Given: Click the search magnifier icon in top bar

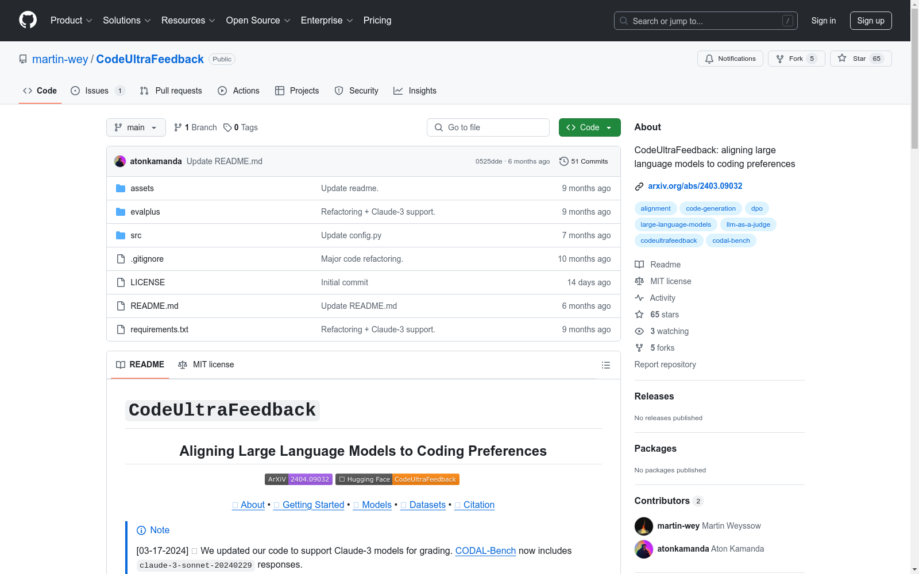Looking at the screenshot, I should click(624, 21).
